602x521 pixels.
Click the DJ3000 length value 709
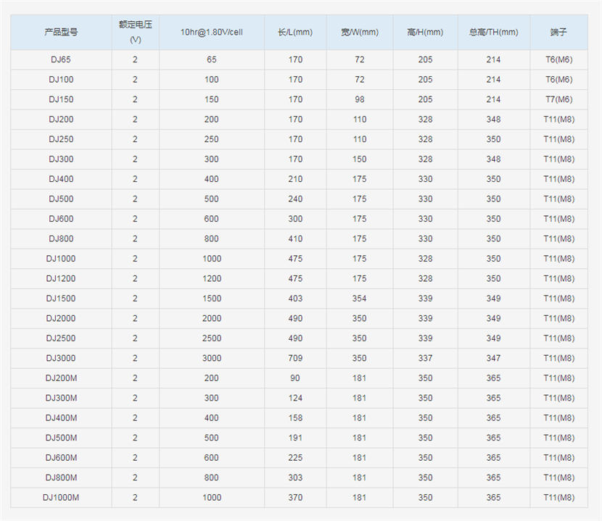pos(295,359)
